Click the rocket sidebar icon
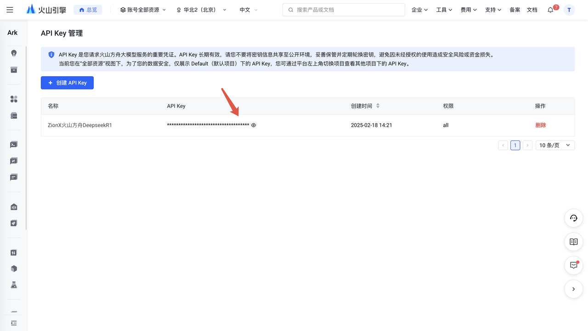Viewport: 588px width, 331px height. pos(14,223)
